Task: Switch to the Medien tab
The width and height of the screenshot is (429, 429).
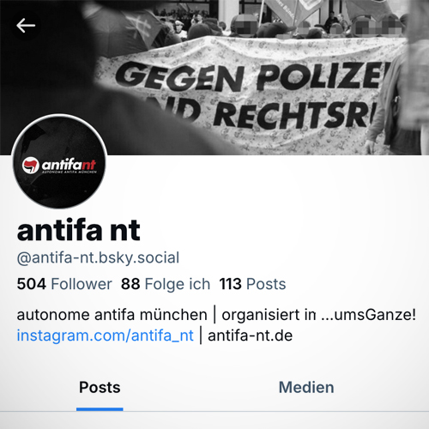Action: (x=306, y=388)
